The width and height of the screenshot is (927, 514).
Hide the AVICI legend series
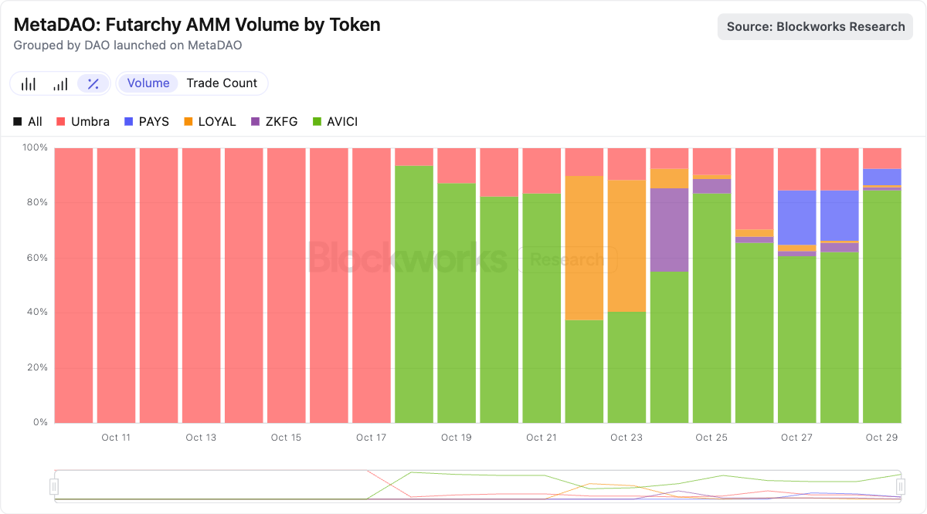click(334, 122)
